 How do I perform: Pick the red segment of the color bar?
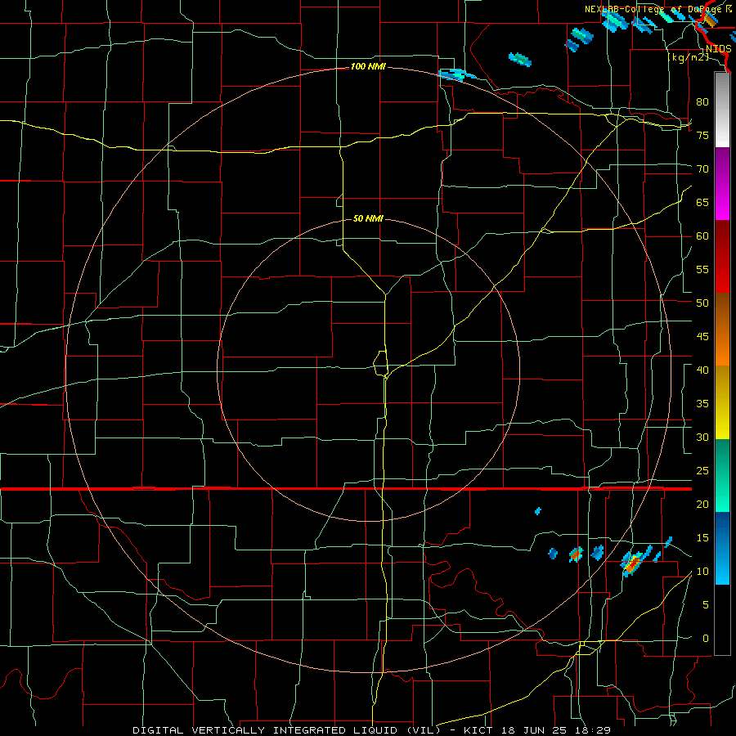pyautogui.click(x=722, y=256)
